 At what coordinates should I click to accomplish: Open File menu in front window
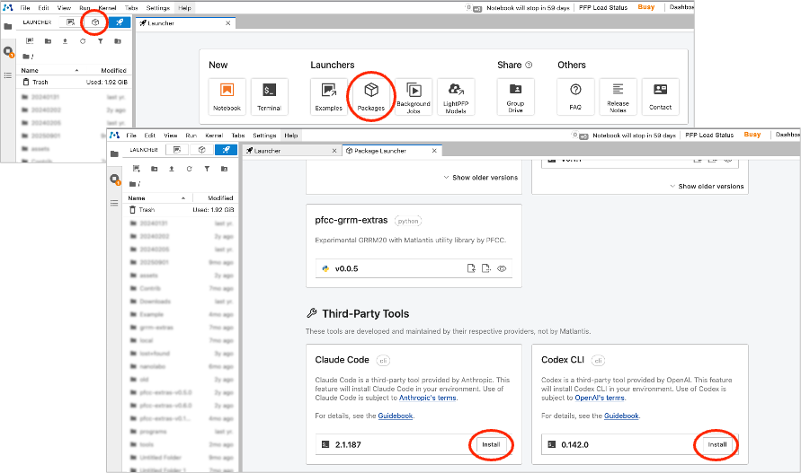(x=131, y=136)
